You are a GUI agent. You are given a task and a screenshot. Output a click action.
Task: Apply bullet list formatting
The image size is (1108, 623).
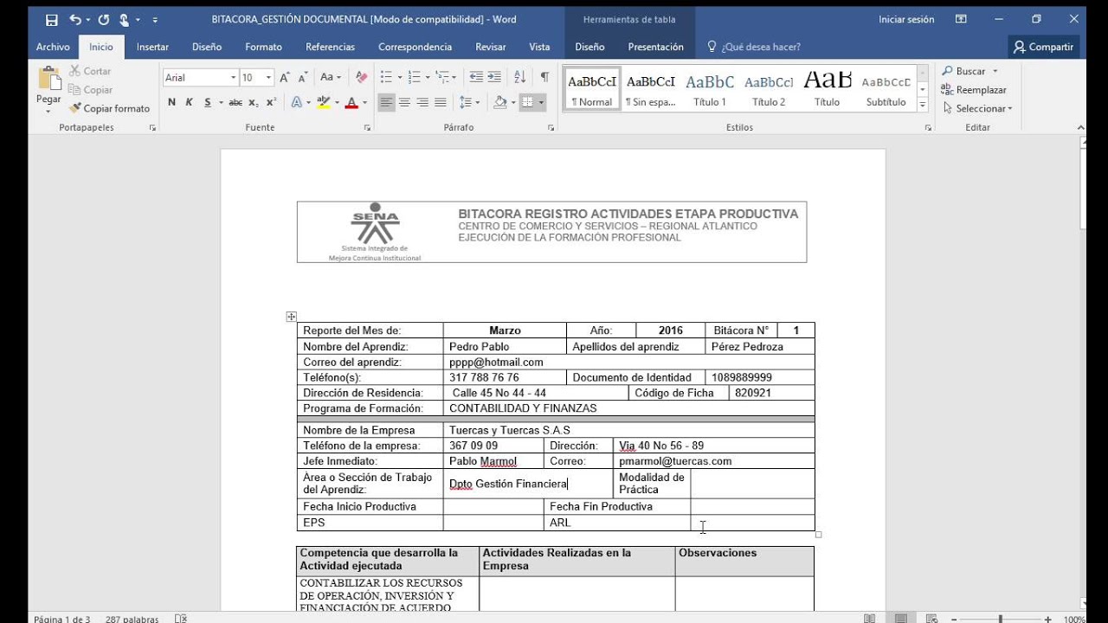click(x=386, y=77)
